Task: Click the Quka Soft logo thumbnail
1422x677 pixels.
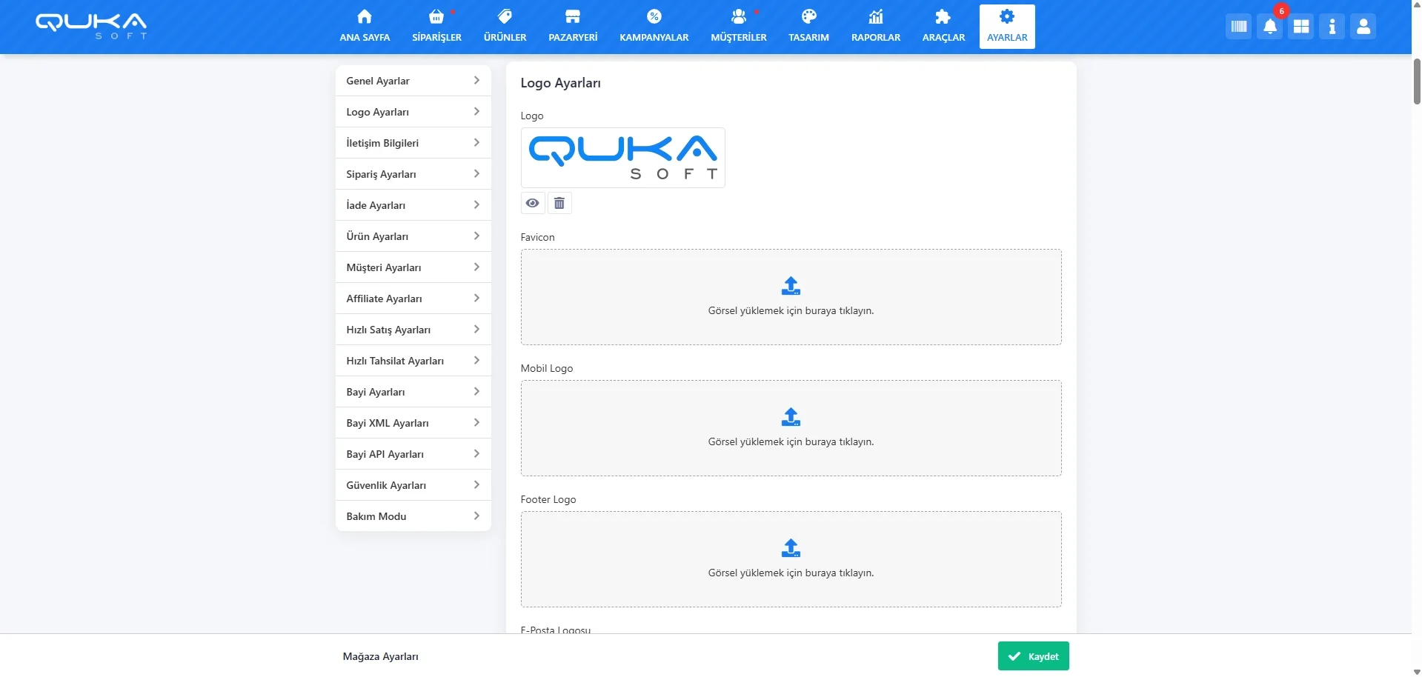Action: coord(622,158)
